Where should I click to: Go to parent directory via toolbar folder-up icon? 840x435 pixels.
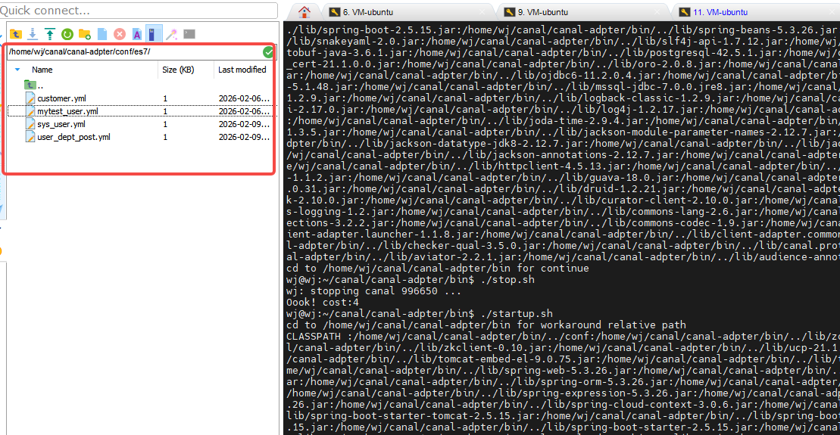pos(16,34)
